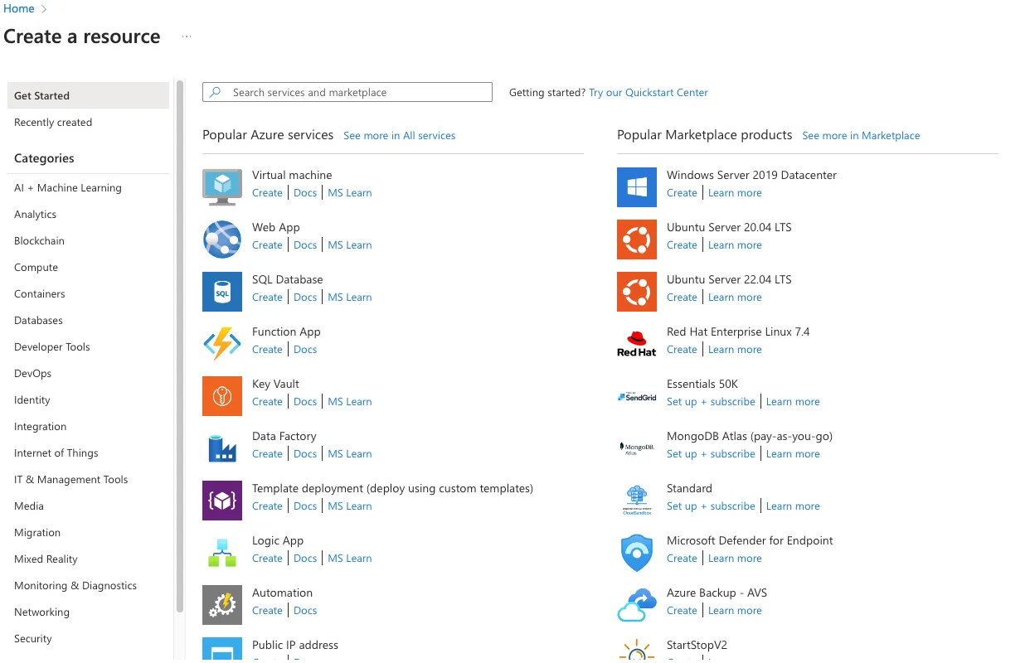The width and height of the screenshot is (1030, 663).
Task: Open Docs for Web App
Action: tap(305, 245)
